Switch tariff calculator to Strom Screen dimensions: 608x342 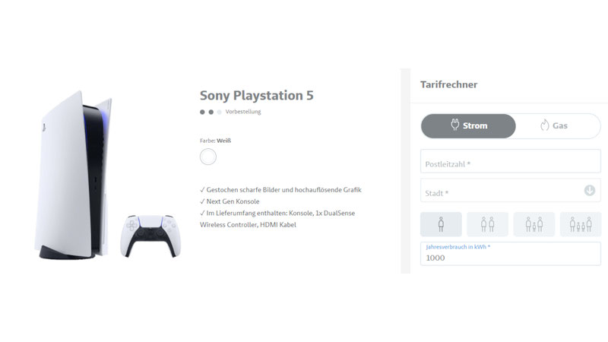pos(468,125)
